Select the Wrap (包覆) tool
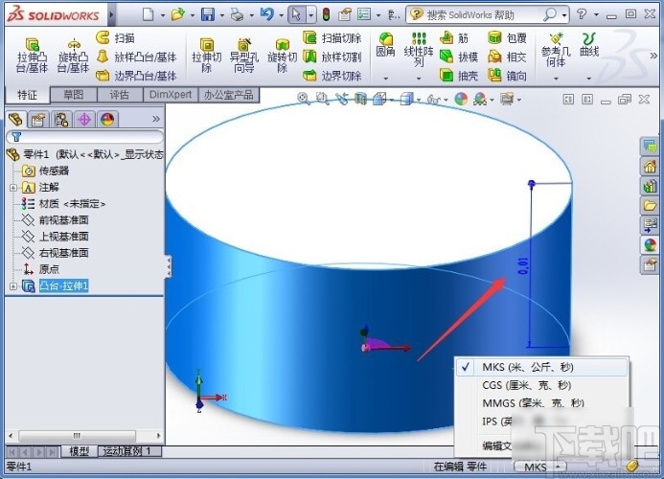 tap(507, 37)
